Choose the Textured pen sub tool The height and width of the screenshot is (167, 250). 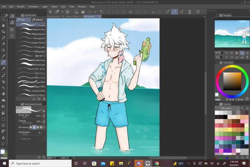[x=31, y=65]
